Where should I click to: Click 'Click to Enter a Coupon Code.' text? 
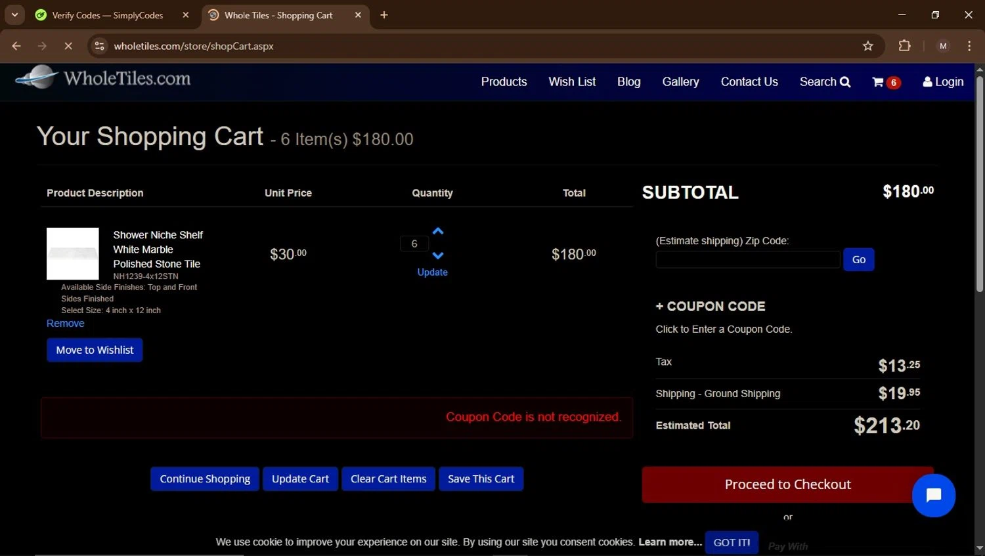(724, 330)
